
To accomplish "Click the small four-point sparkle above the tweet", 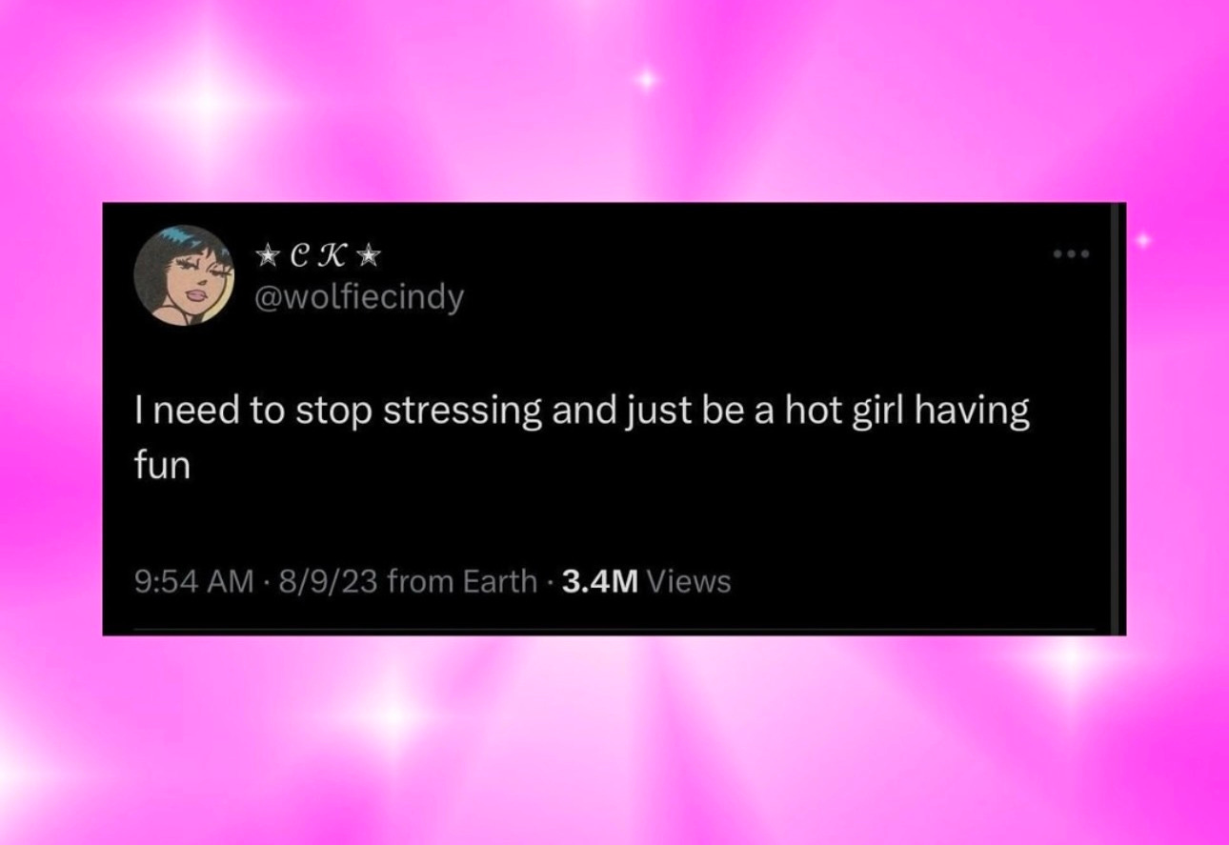I will click(647, 80).
